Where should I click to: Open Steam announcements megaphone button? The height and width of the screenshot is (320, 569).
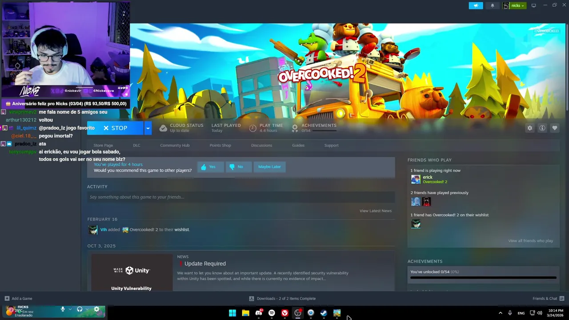[476, 5]
